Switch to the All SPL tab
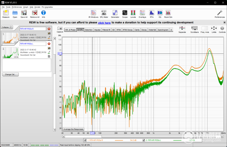 80,30
